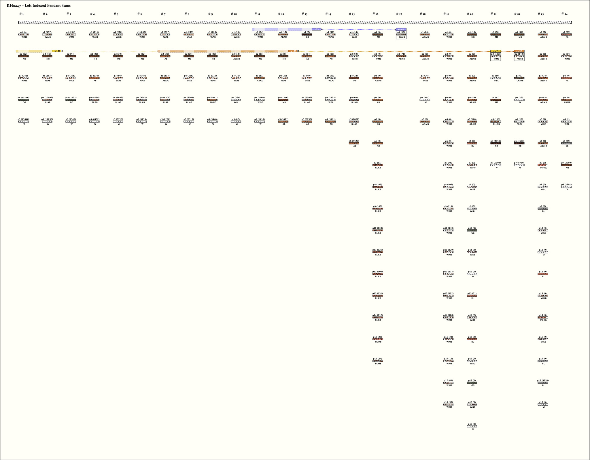Click the orange ←p57 arrow tag
Image resolution: width=590 pixels, height=460 pixels.
519,51
